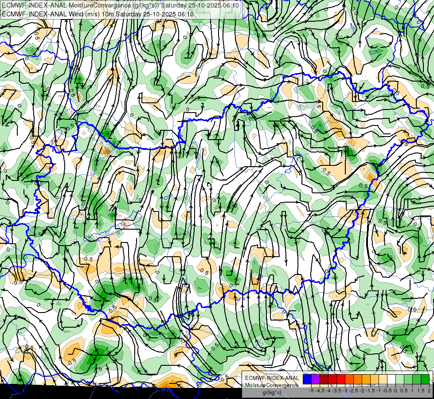Pick the orange swatch between -2.5 and -2
This screenshot has width=434, height=399.
(x=358, y=379)
